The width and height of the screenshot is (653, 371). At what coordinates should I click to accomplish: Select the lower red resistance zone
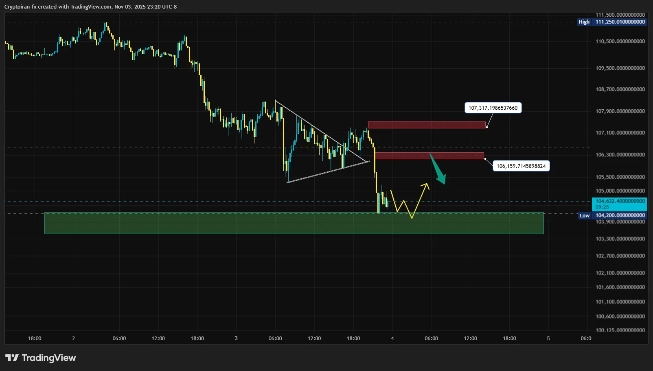pos(429,156)
